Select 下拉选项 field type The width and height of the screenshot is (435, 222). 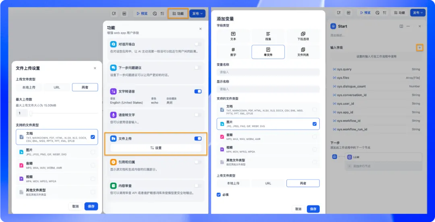(303, 36)
